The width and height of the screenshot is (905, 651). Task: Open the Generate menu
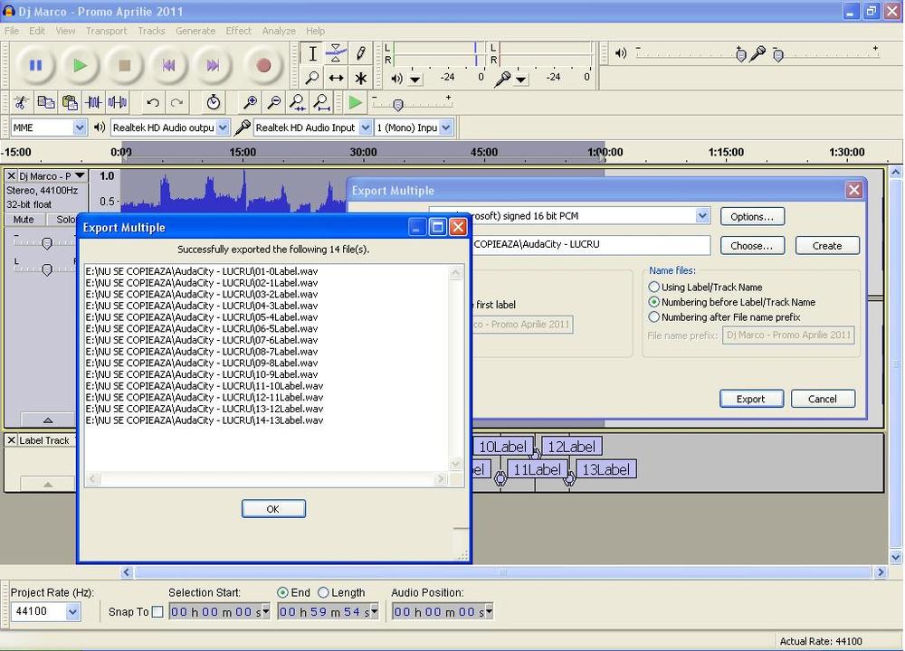pos(195,31)
